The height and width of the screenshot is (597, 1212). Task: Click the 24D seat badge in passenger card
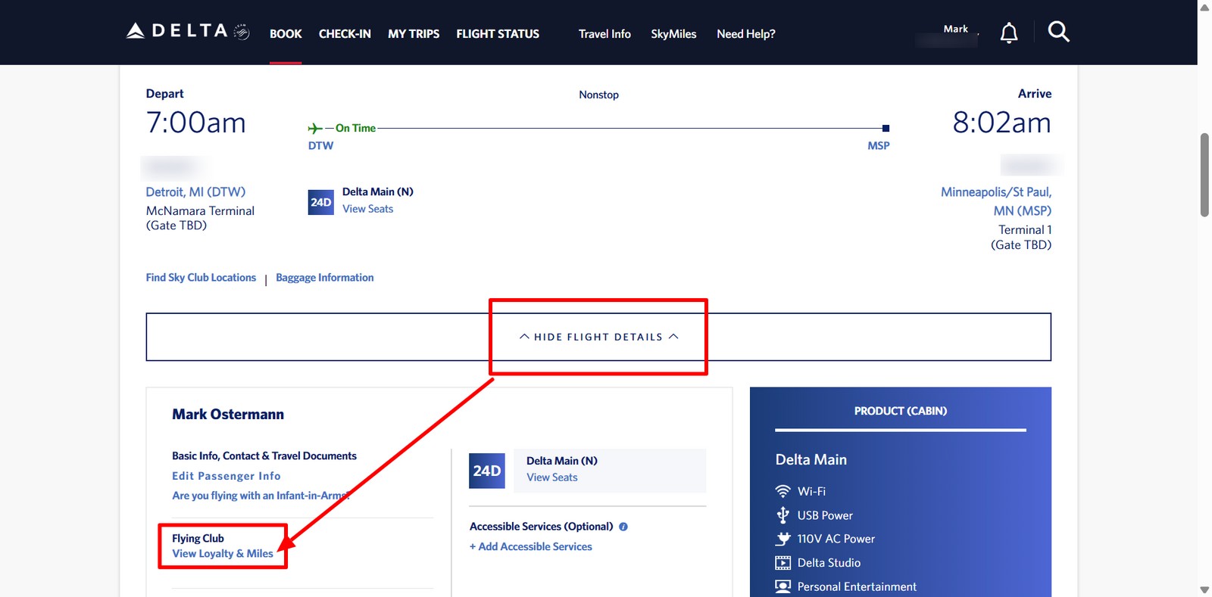[487, 471]
